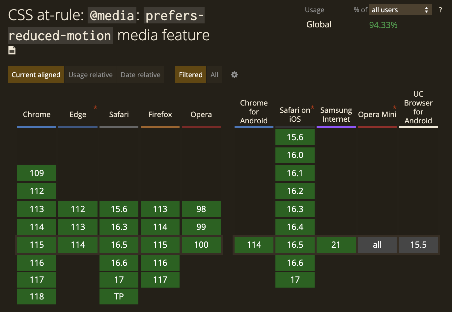Screen dimensions: 452x312
Task: Select the Current aligned tab
Action: click(36, 75)
